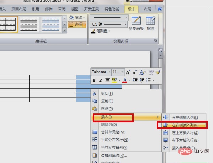
Task: Click the Word Help question mark icon
Action: (160, 8)
